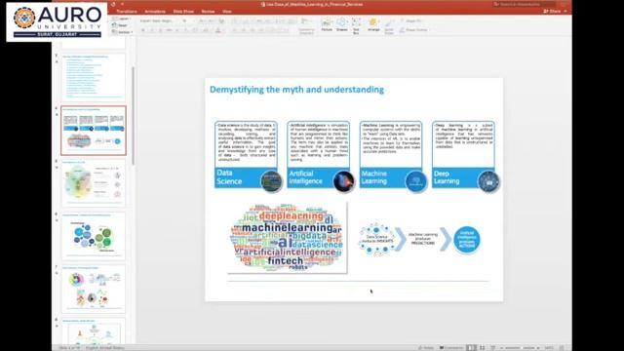
Task: Toggle the Notes pane in status bar
Action: click(426, 348)
